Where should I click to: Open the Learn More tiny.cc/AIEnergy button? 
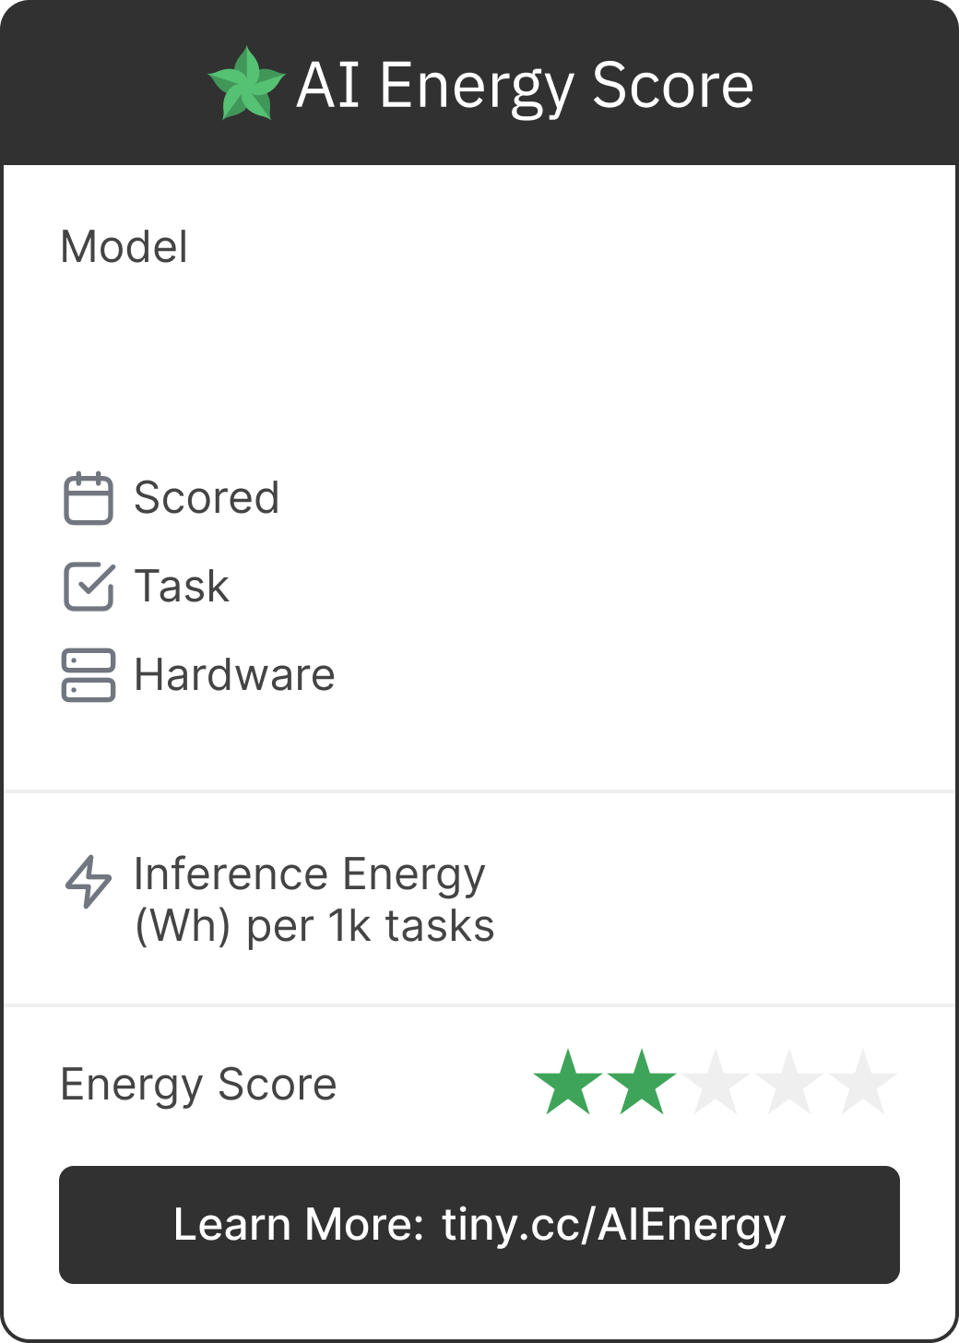coord(479,1225)
